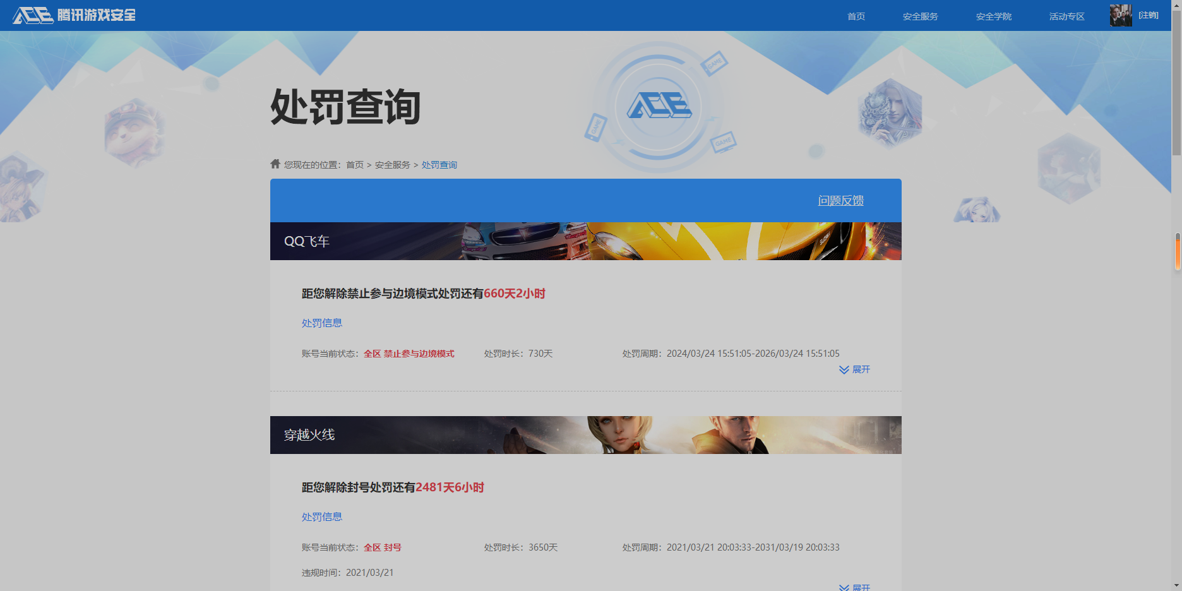Click the Tencent Game Security ACE logo

[x=74, y=15]
